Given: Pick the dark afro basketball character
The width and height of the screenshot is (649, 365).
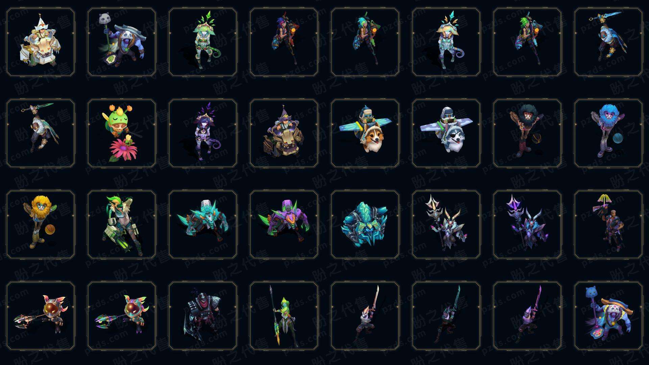Looking at the screenshot, I should tap(527, 133).
